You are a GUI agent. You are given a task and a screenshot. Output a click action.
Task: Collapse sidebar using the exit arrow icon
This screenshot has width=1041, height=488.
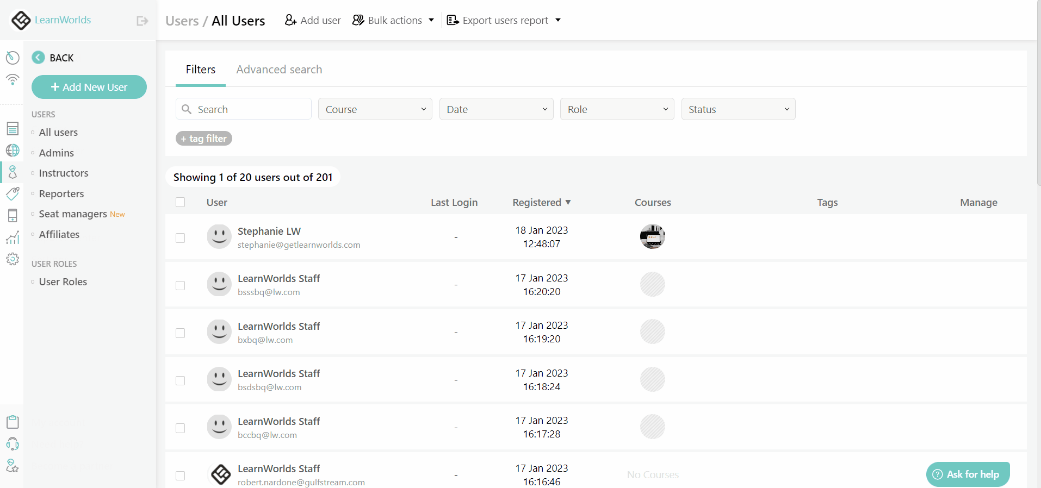pos(142,21)
